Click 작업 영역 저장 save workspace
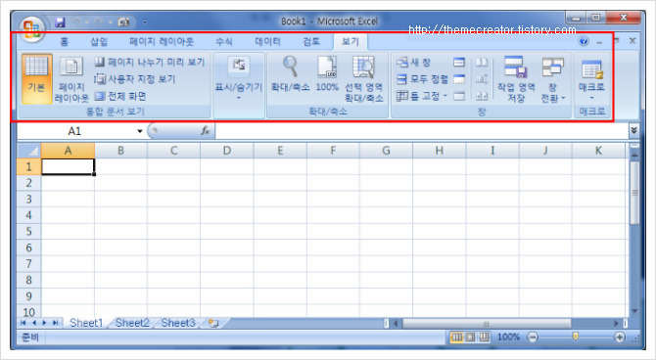 click(x=516, y=79)
